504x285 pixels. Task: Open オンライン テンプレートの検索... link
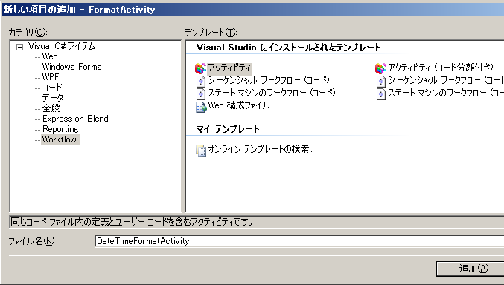[261, 149]
